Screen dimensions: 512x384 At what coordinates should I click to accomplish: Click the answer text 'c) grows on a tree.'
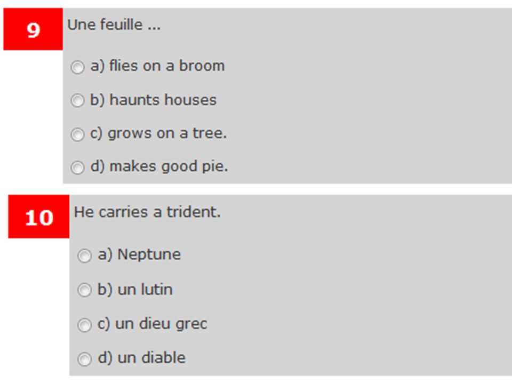[x=158, y=133]
